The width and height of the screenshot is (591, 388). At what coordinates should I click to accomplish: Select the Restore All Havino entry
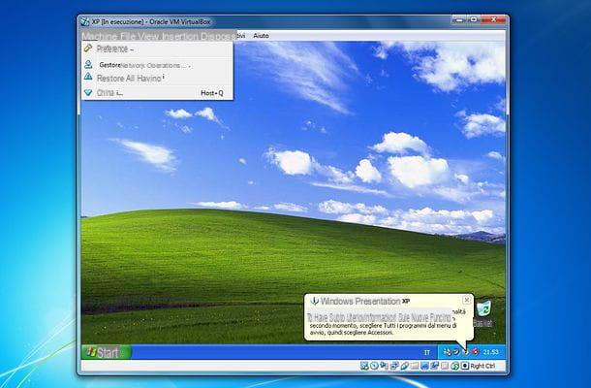157,79
